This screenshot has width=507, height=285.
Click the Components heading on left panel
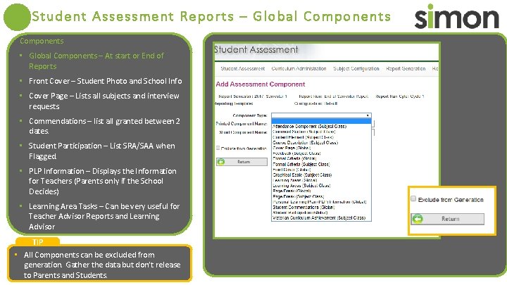(x=42, y=41)
